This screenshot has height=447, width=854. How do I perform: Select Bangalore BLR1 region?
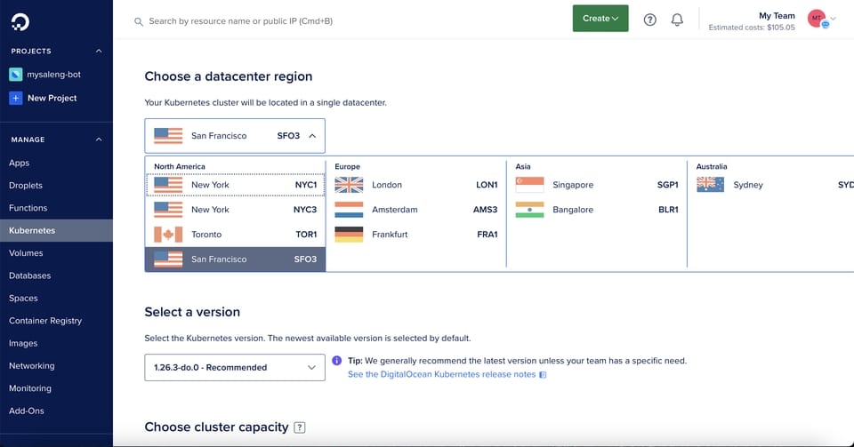pos(597,210)
